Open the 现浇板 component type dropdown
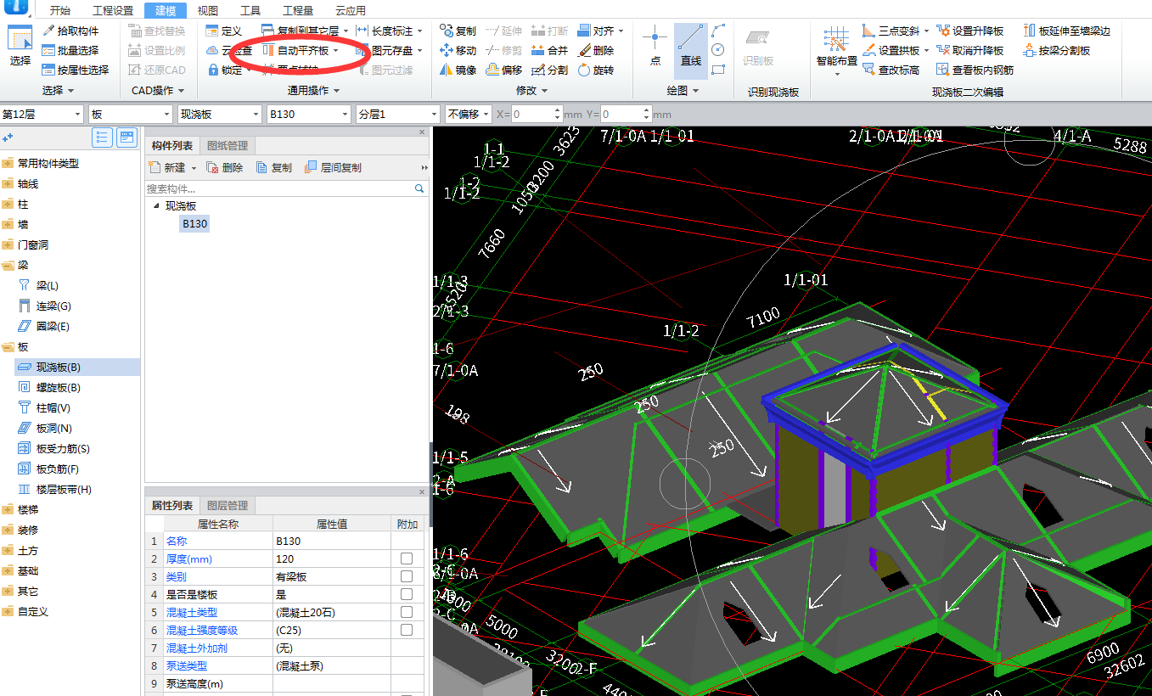The height and width of the screenshot is (696, 1152). (x=219, y=114)
